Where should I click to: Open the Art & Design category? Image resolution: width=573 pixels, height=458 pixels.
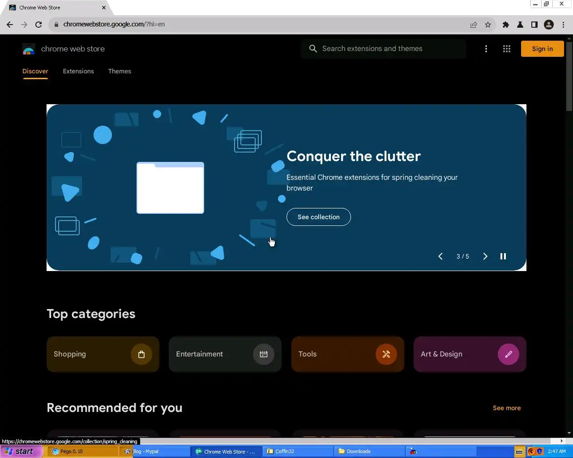[x=470, y=354]
